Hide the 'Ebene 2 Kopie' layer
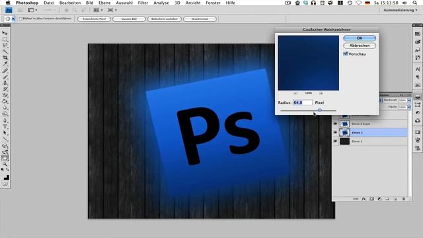 pos(335,124)
